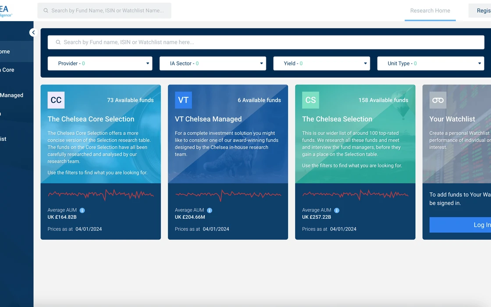Open The Chelsea Selection card title
The height and width of the screenshot is (307, 491).
337,119
